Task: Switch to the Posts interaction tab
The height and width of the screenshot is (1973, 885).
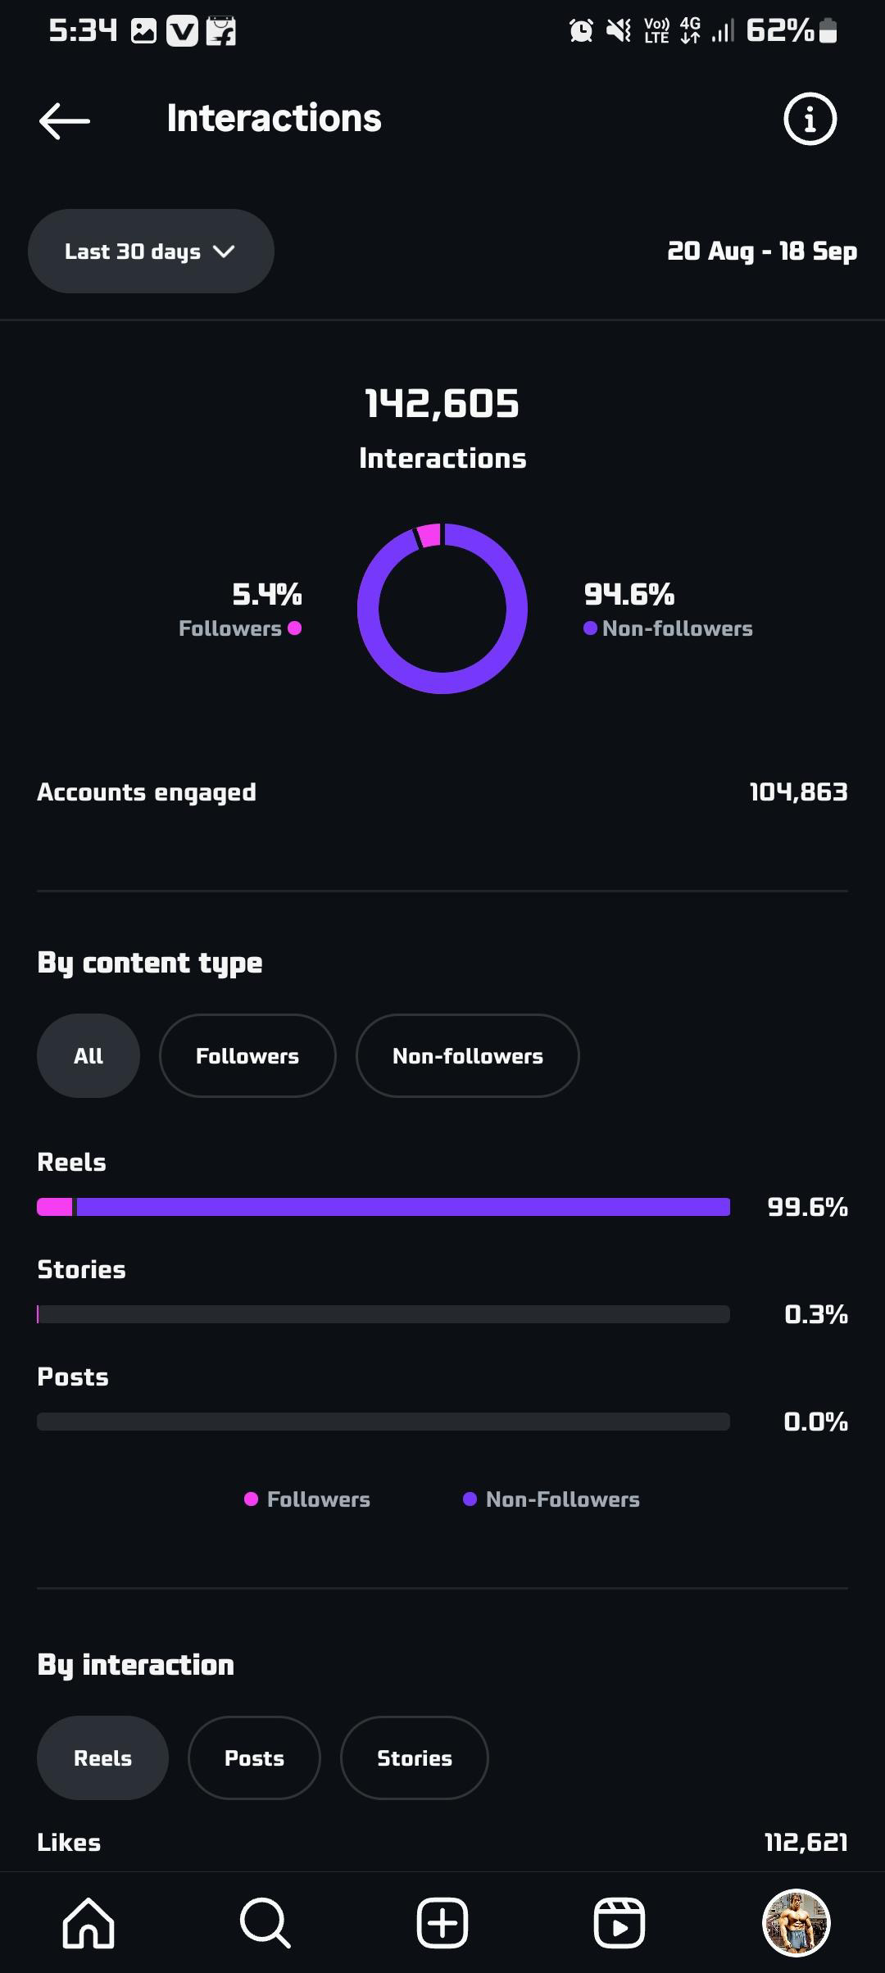Action: (x=254, y=1758)
